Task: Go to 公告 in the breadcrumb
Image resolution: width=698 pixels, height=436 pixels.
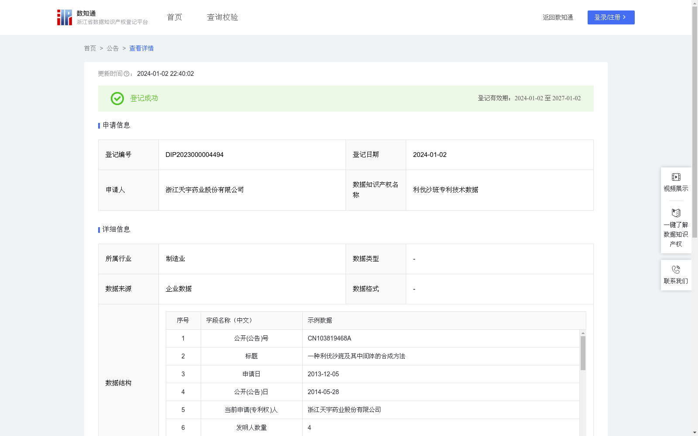Action: click(113, 48)
